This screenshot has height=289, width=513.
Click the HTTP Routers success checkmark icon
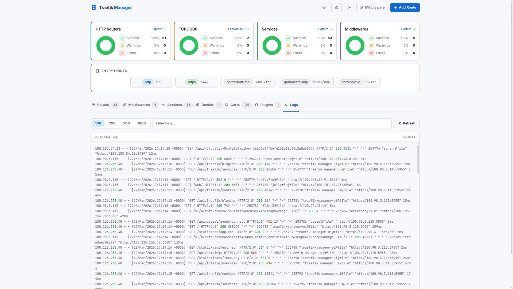pyautogui.click(x=122, y=38)
